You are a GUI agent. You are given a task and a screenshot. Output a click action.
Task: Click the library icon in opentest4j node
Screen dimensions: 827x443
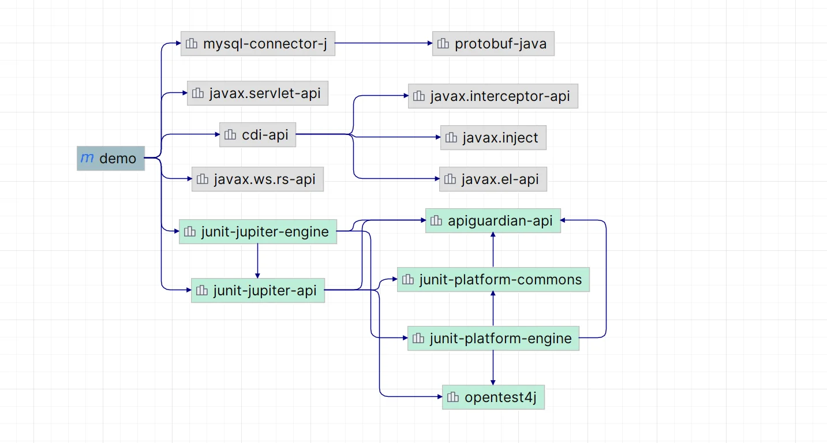tap(453, 397)
